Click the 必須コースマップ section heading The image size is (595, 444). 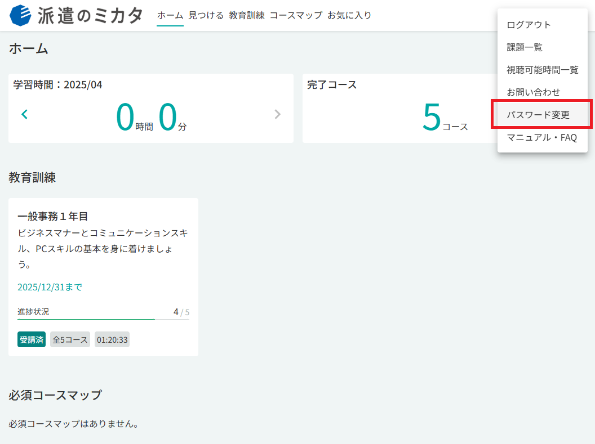point(55,395)
